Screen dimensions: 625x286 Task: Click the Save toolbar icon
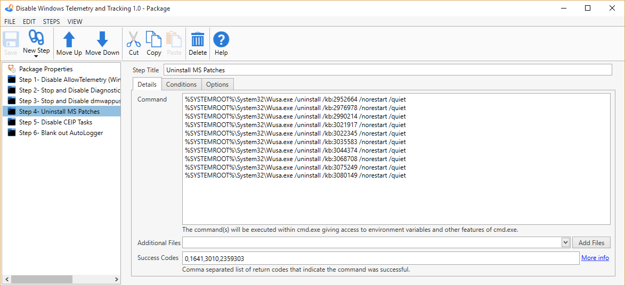point(11,39)
